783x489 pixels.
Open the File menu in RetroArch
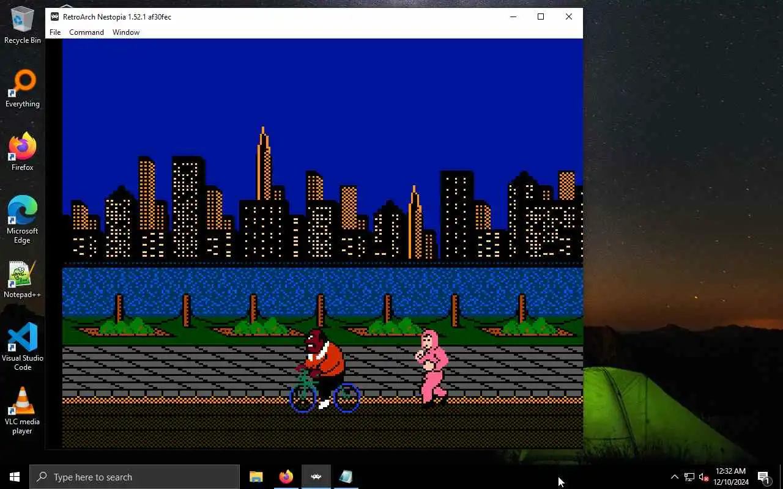click(55, 32)
